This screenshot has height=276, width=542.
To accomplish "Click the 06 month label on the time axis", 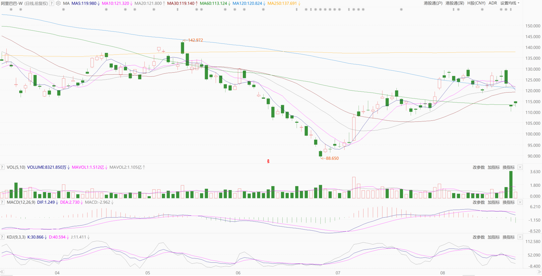I will pyautogui.click(x=238, y=273).
